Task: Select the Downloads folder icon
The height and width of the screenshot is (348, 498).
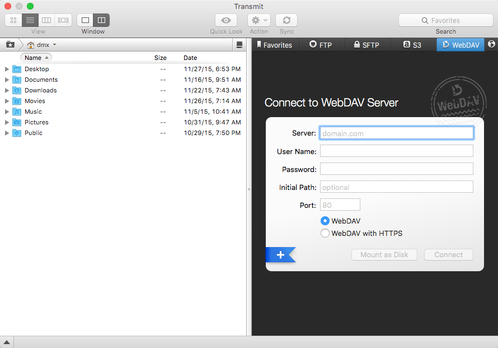Action: [x=17, y=90]
